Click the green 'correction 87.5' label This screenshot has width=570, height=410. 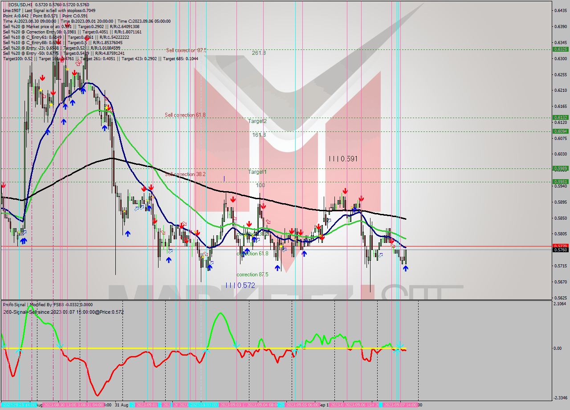coord(252,275)
